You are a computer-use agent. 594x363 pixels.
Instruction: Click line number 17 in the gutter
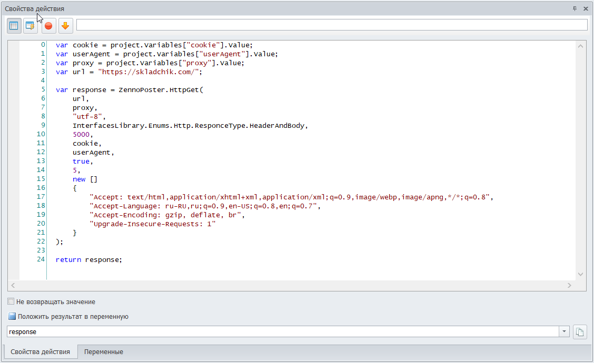pyautogui.click(x=41, y=196)
